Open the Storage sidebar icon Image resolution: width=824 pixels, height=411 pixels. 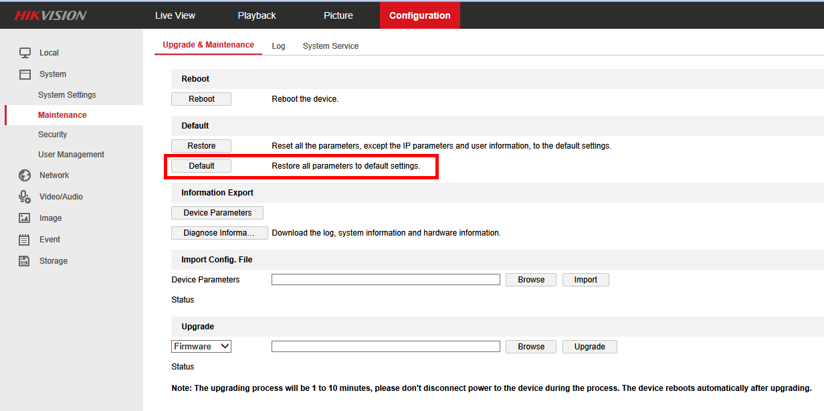(25, 260)
